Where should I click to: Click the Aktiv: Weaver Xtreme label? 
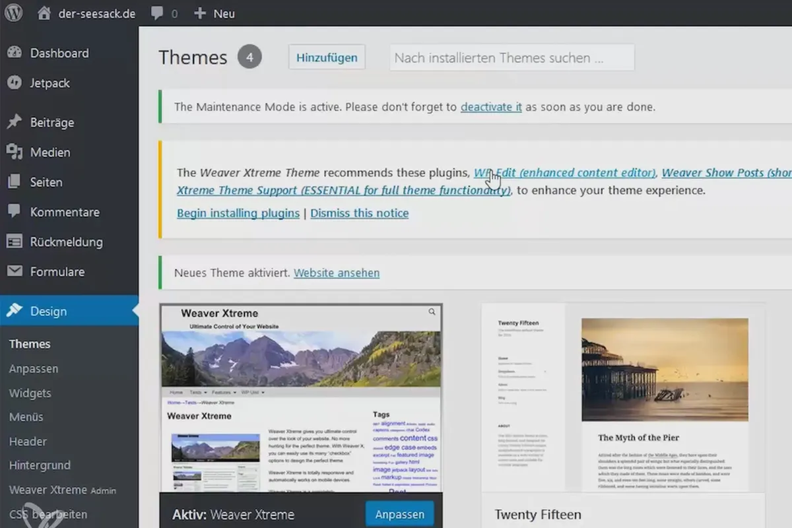(233, 515)
